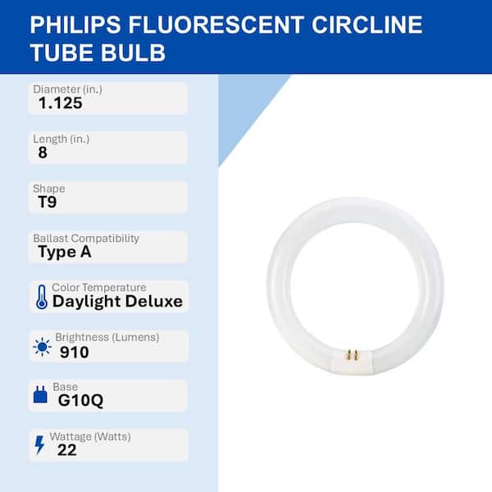The width and height of the screenshot is (492, 492).
Task: Select the Shape T9 spec row
Action: pos(109,198)
